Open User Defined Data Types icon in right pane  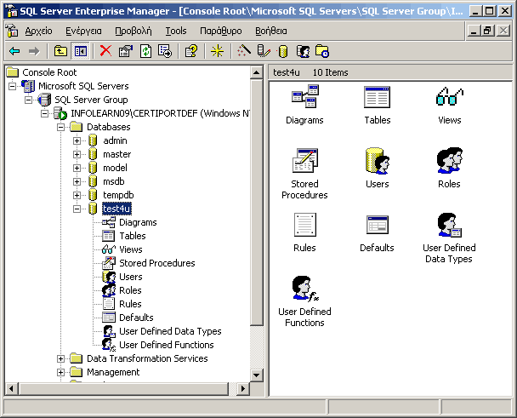450,225
